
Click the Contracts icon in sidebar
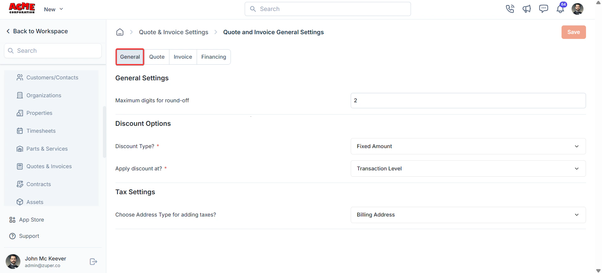[20, 184]
